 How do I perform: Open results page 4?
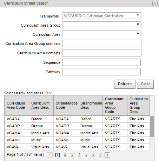coord(79,155)
